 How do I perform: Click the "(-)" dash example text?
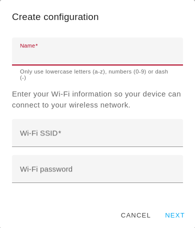tap(23, 78)
